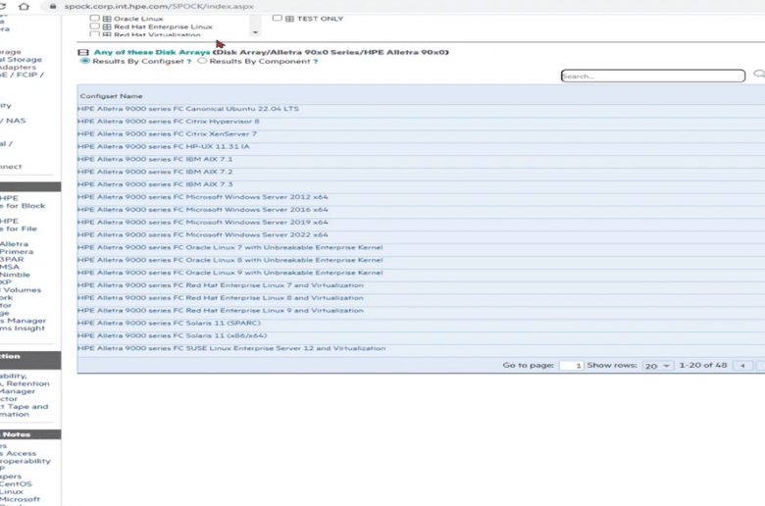Screen dimensions: 765x506
Task: Click the browser Home icon
Action: 24,6
